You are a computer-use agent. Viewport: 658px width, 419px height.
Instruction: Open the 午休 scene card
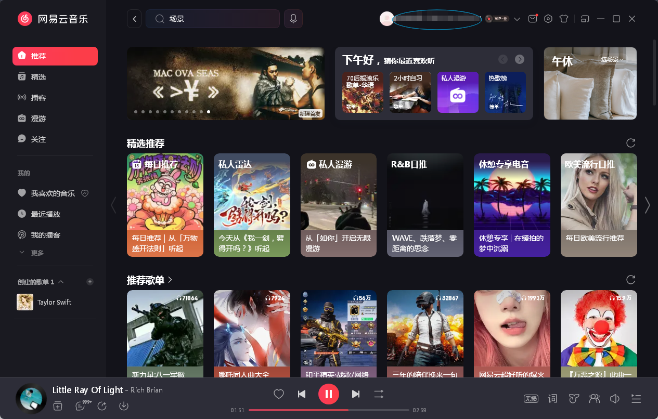pos(590,83)
